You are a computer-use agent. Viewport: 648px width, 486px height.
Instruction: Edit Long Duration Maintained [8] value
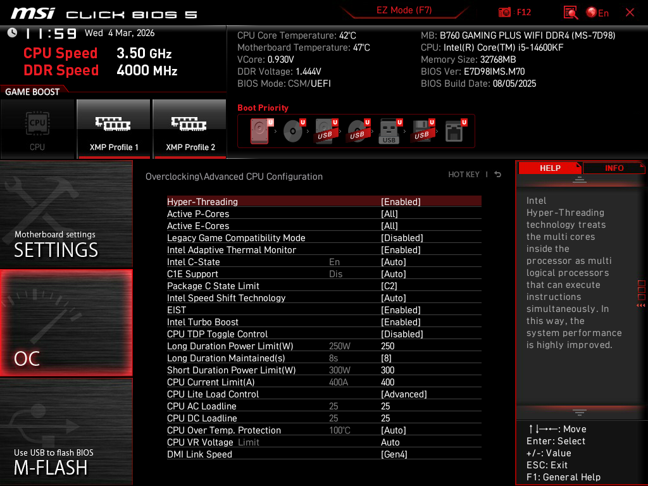386,358
